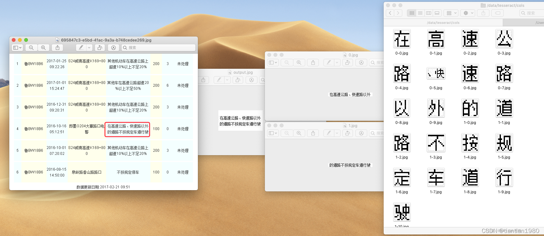Show Markup toolbar in output.jpg window
Image resolution: width=544 pixels, height=236 pixels.
click(252, 80)
